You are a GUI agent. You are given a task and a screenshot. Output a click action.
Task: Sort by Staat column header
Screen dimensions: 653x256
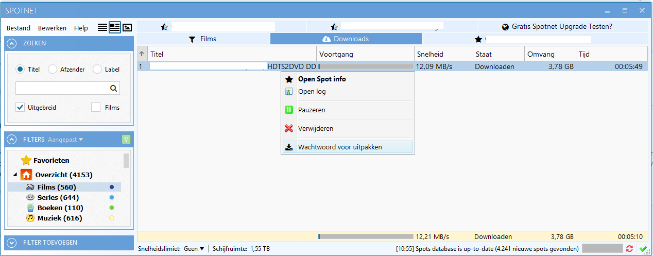coord(499,54)
